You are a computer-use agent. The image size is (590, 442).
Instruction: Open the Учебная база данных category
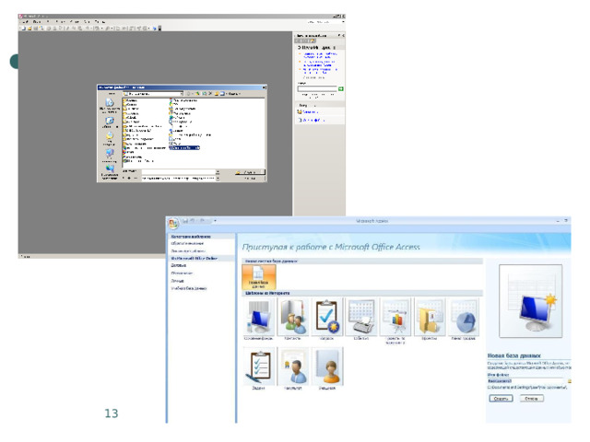189,288
